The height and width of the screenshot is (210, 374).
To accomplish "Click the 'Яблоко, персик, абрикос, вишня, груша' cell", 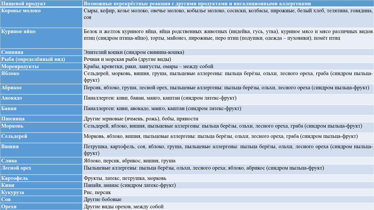I will pyautogui.click(x=228, y=161).
